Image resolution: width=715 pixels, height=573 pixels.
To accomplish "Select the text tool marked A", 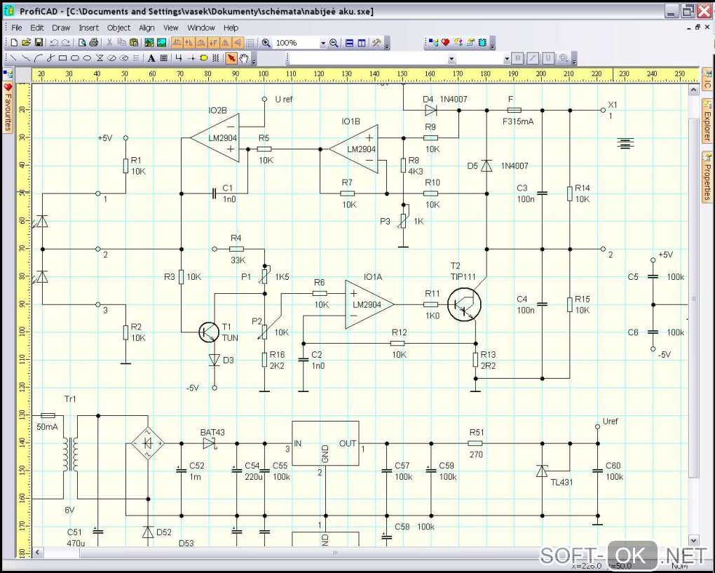I will [x=151, y=58].
